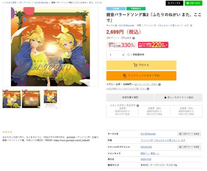Screen dimensions: 207x171
Task: Open the VOCALOID genre link
Action: (146, 147)
